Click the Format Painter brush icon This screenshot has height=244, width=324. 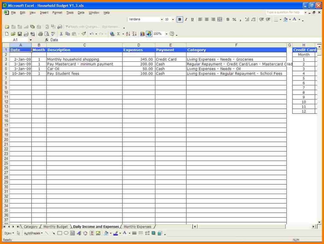pyautogui.click(x=84, y=34)
